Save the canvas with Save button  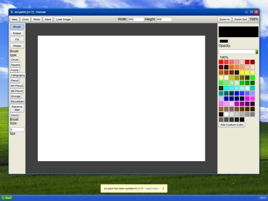pyautogui.click(x=48, y=19)
